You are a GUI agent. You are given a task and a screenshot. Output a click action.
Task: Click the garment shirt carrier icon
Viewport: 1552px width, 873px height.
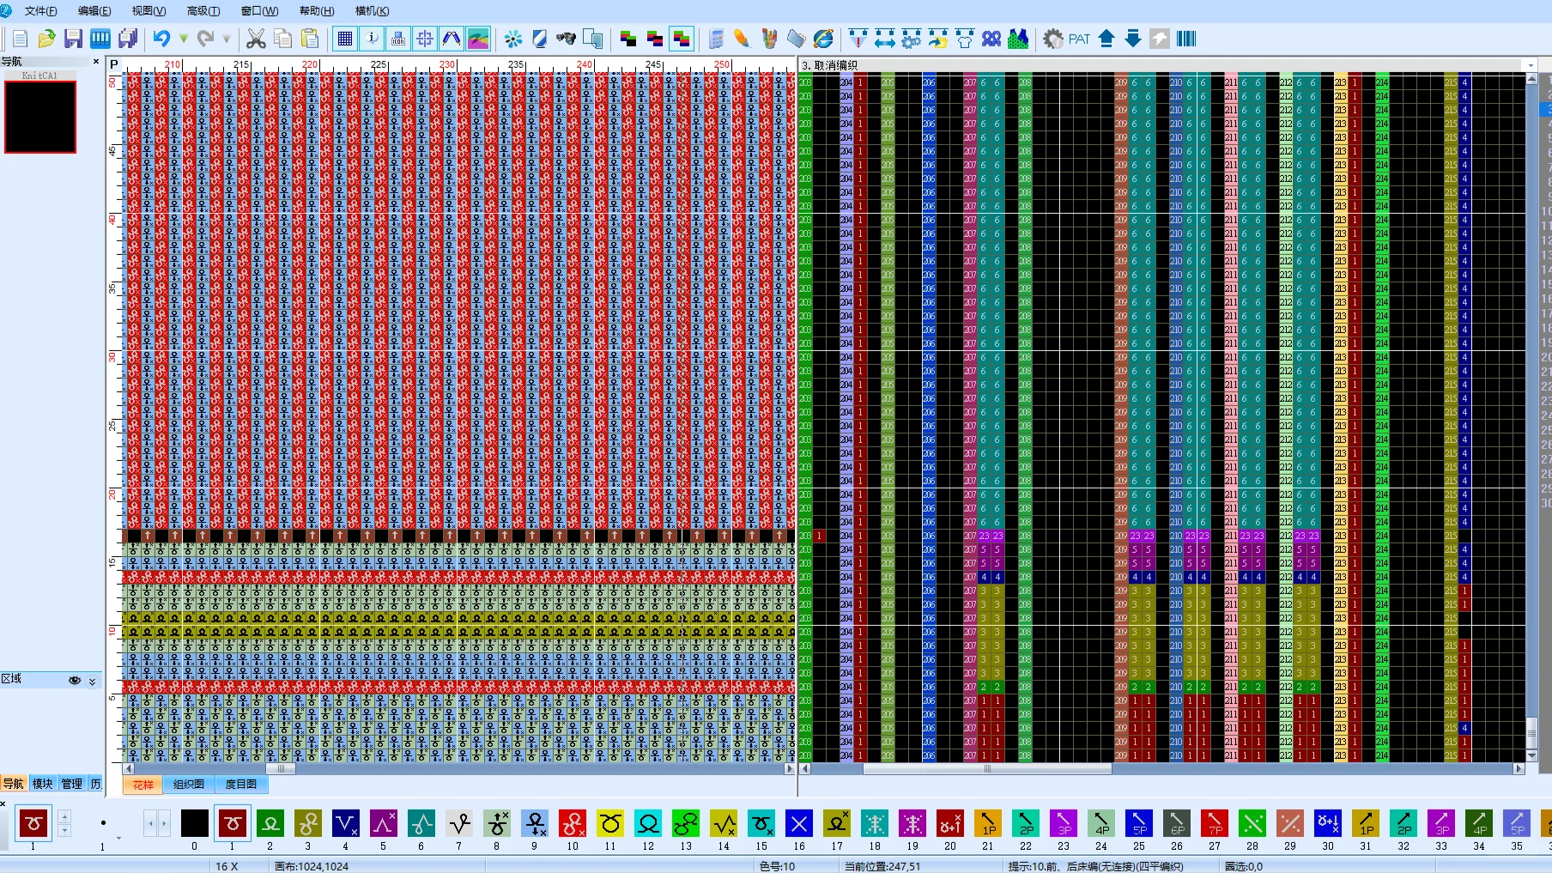coord(965,39)
